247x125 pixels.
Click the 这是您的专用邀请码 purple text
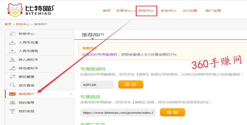(x=99, y=55)
